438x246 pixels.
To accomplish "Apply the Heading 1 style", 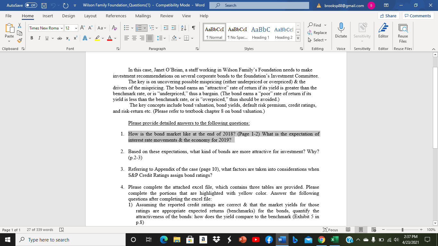I will (261, 33).
